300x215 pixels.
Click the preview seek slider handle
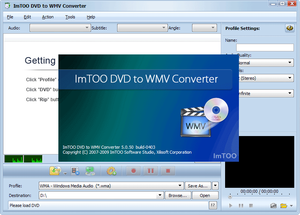[230, 197]
